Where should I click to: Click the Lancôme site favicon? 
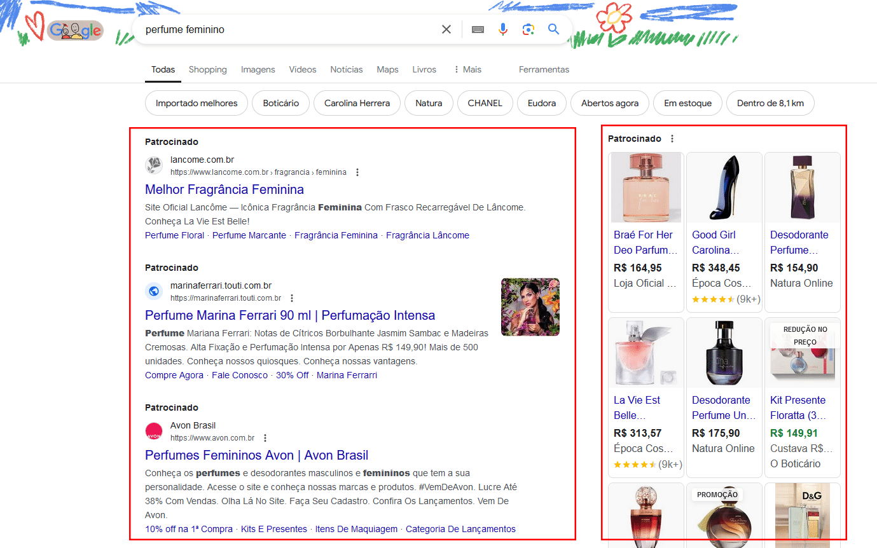pos(154,166)
